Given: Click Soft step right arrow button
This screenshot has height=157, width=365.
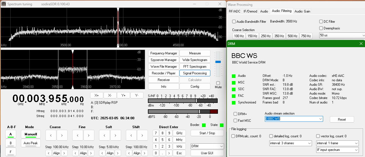Looking at the screenshot, I should 116,135.
